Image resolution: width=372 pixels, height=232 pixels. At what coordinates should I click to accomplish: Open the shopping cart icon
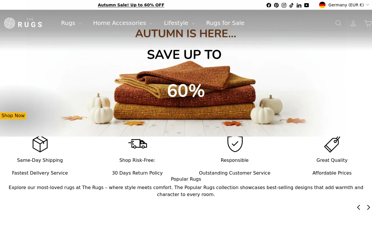368,23
